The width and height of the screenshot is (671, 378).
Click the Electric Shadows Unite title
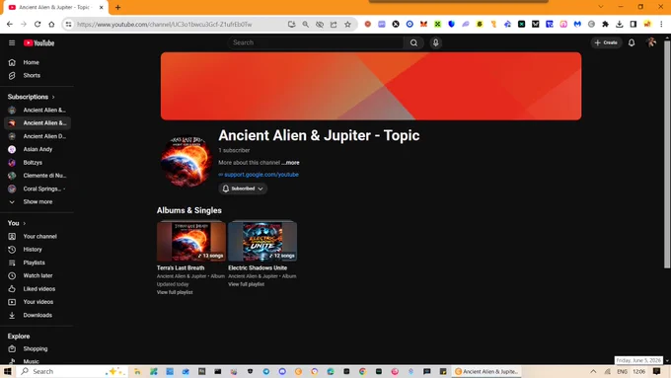[x=258, y=268]
